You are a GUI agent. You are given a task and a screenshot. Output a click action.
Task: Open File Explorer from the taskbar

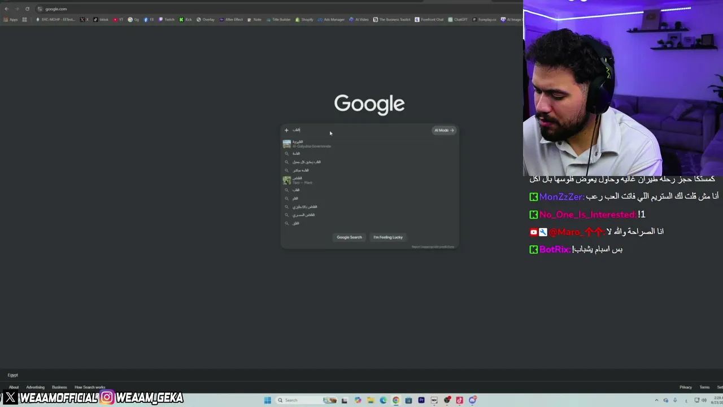tap(371, 400)
